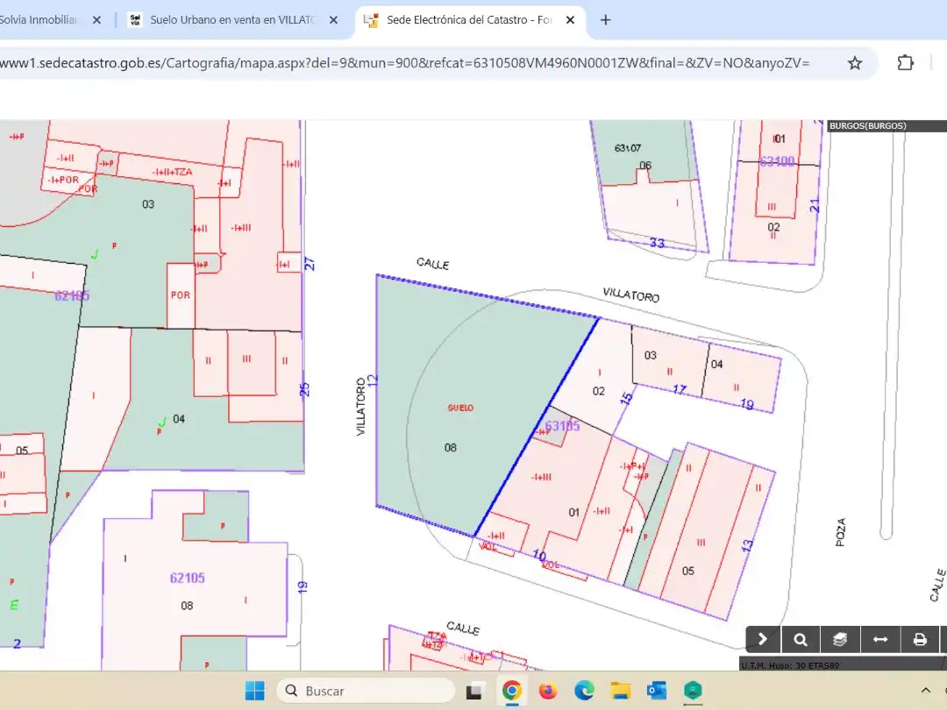
Task: Bookmark this page with the star icon
Action: tap(855, 63)
